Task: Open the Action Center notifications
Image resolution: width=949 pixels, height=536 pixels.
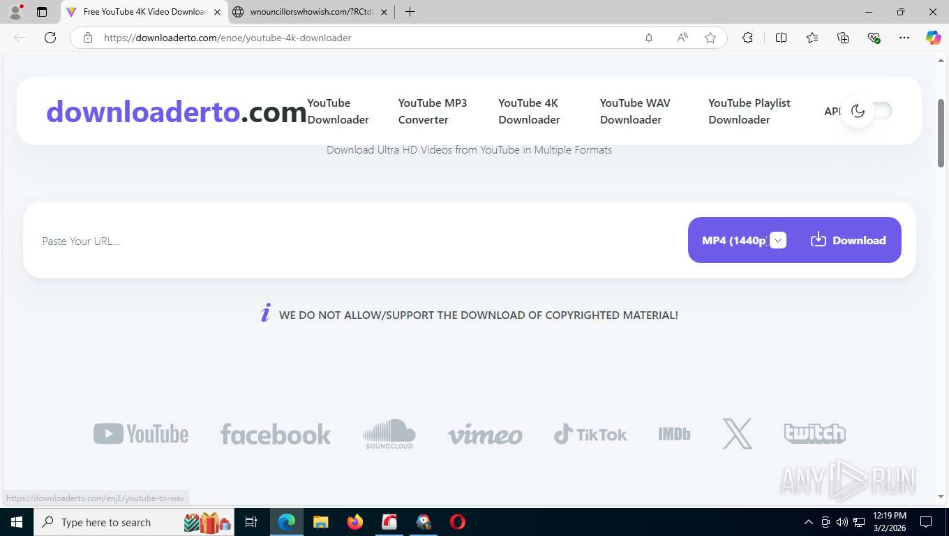Action: point(926,522)
